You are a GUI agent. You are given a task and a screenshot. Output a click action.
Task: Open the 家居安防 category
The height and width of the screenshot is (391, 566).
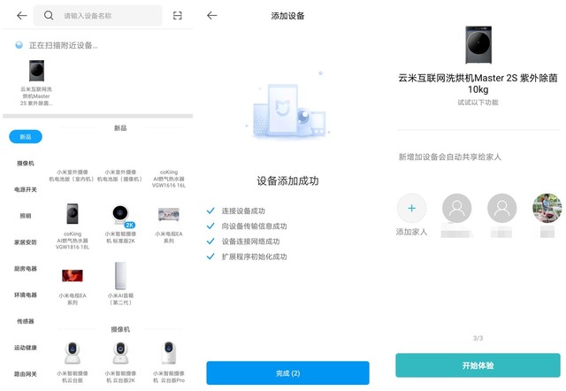coord(26,242)
